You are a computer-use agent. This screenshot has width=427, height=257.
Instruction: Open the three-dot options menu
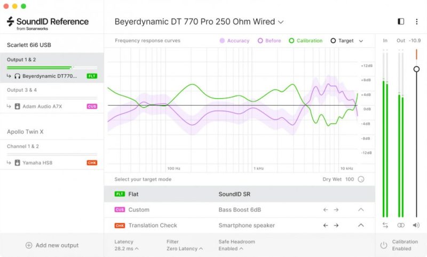click(x=417, y=22)
